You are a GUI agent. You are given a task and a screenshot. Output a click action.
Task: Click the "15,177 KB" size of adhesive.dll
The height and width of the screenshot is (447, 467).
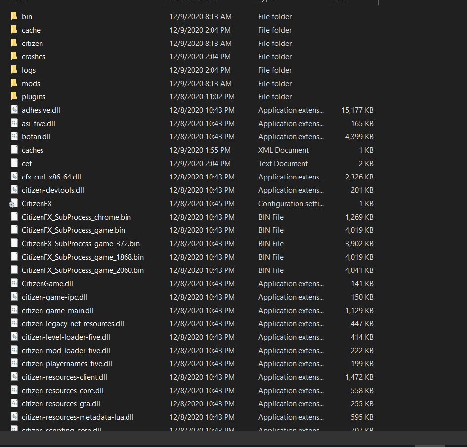(357, 110)
